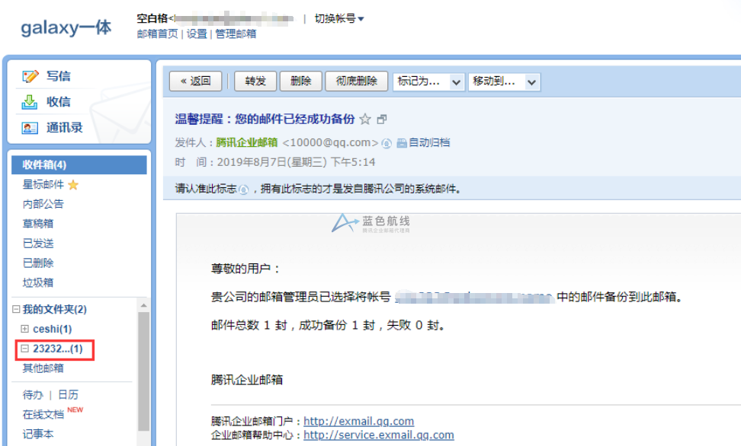Click the 我的文件夹(2) heading
The height and width of the screenshot is (446, 741).
coord(55,309)
